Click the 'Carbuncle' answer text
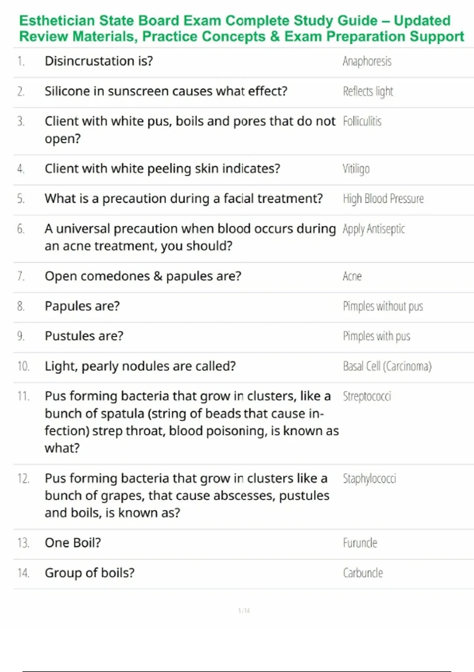 click(x=363, y=573)
